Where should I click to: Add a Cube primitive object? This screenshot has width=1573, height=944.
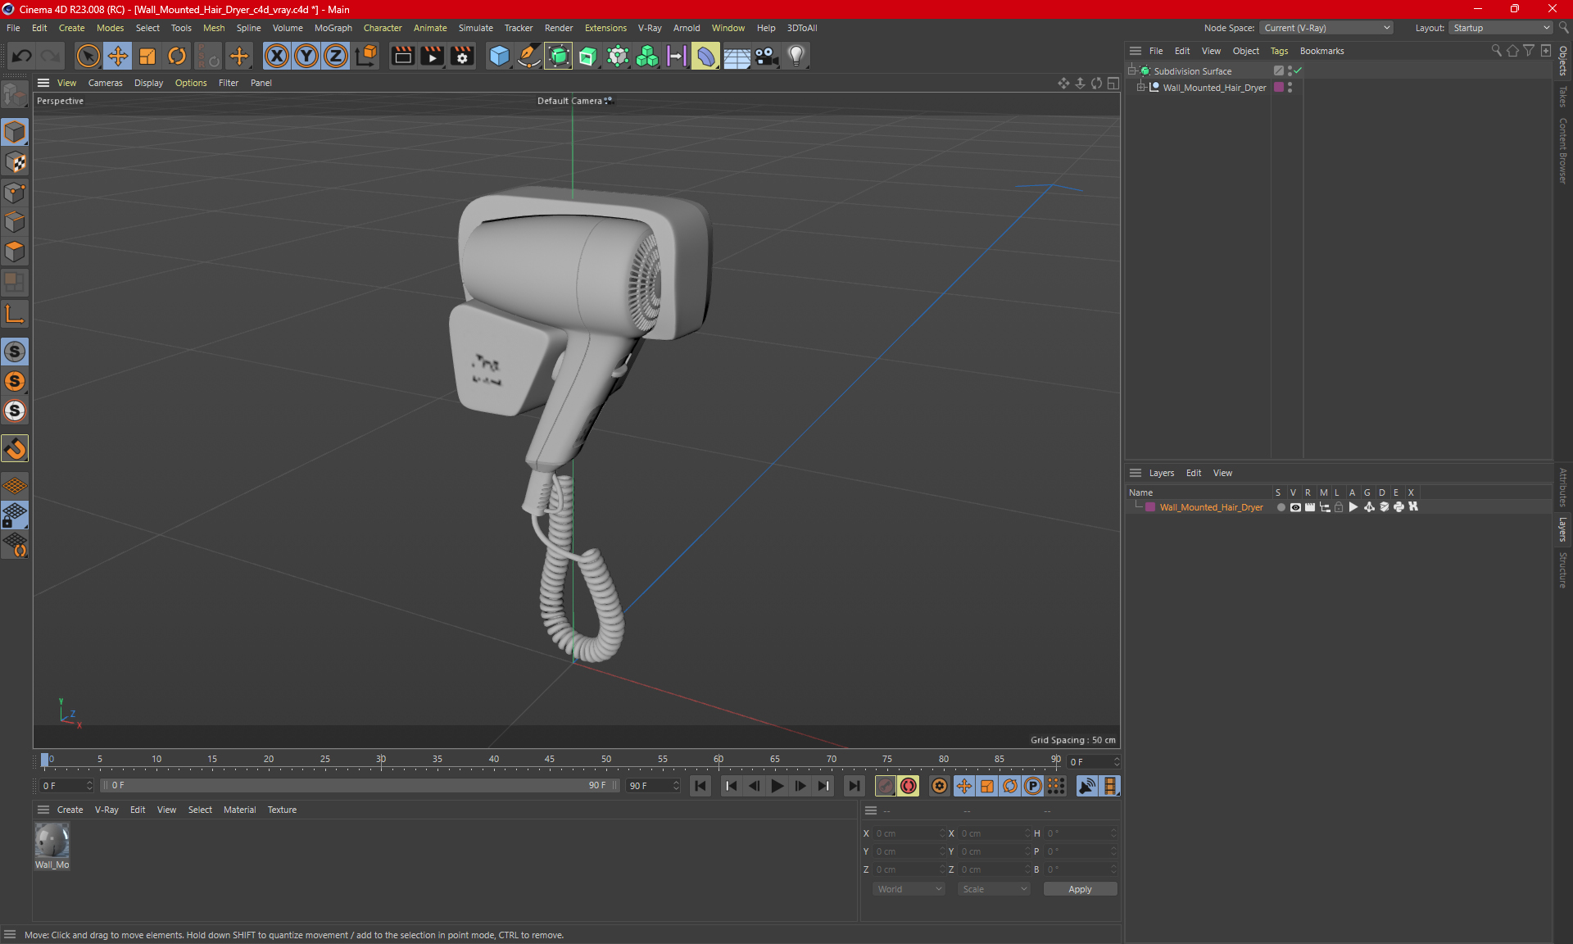(499, 56)
